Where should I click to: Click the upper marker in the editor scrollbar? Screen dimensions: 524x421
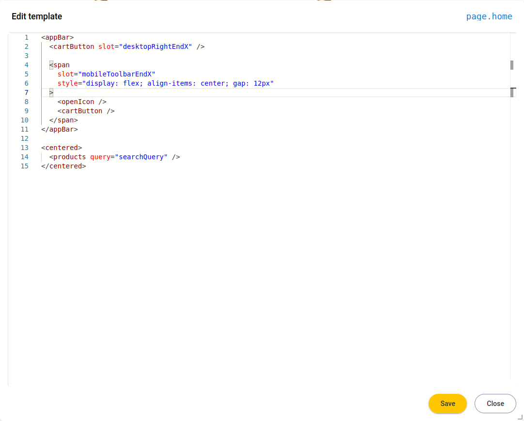click(x=511, y=65)
